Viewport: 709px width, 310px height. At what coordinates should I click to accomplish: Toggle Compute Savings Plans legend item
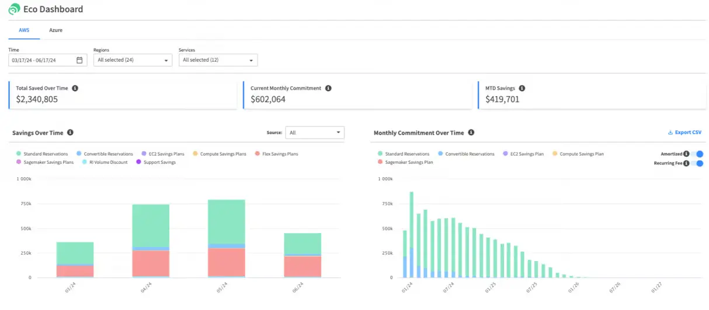tap(220, 154)
